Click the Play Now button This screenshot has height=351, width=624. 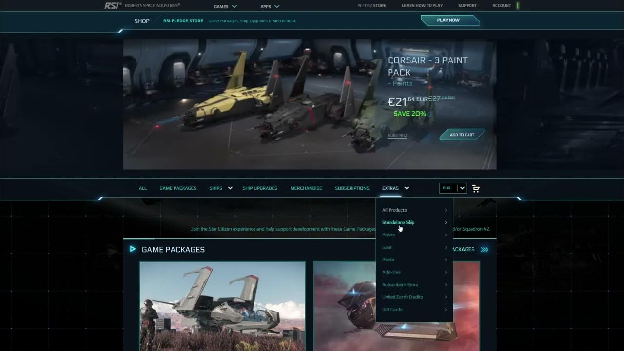[x=449, y=20]
